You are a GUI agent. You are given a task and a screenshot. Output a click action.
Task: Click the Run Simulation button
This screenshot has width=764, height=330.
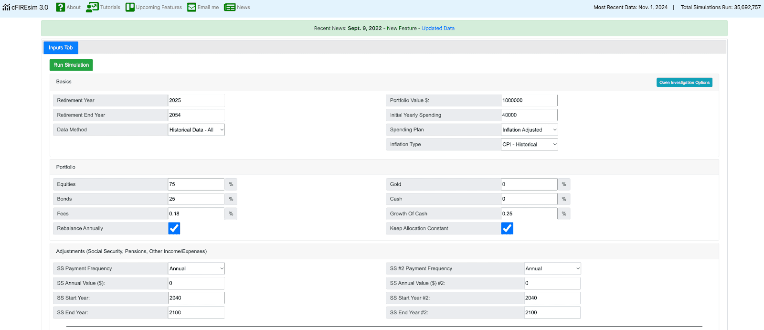click(71, 65)
